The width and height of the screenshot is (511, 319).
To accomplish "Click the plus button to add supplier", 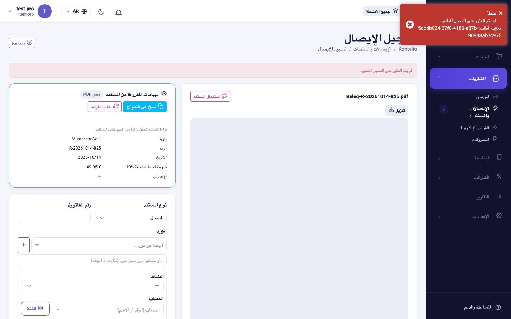I will 24,245.
